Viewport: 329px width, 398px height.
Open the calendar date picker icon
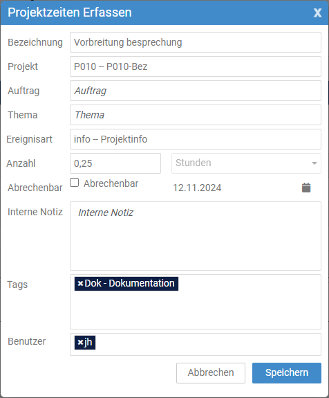click(306, 188)
